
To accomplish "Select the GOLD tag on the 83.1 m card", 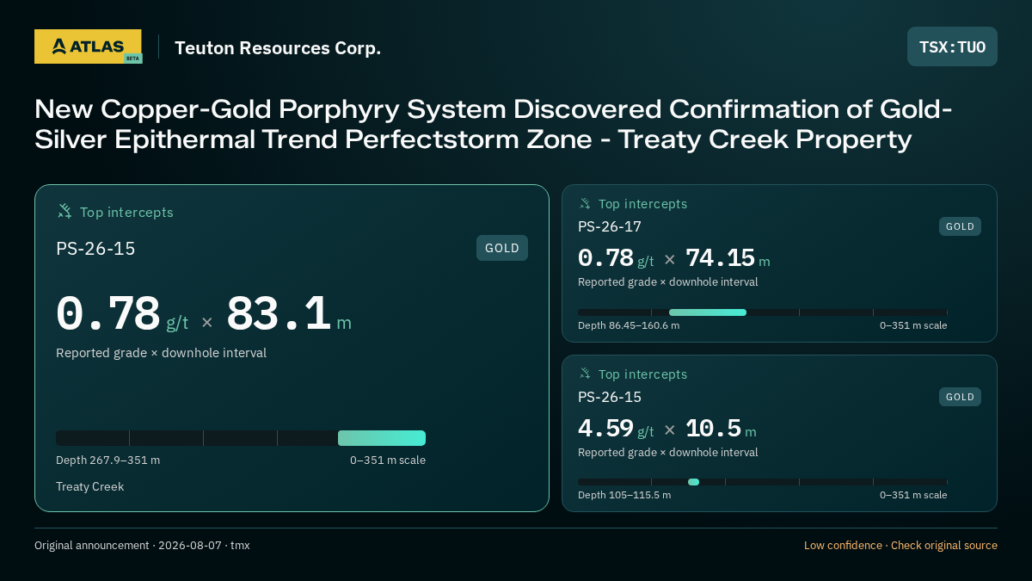I will 502,248.
